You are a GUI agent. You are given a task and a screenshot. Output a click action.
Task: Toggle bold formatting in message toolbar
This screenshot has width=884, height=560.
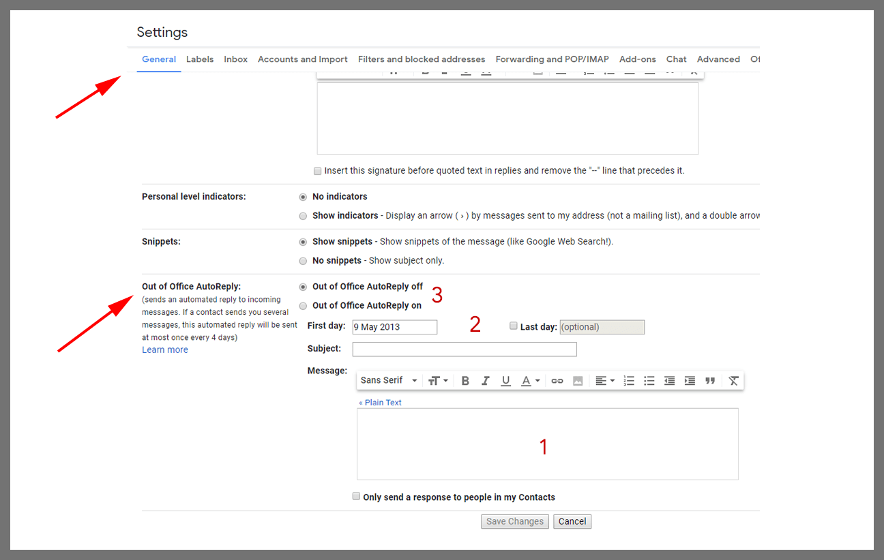(465, 381)
